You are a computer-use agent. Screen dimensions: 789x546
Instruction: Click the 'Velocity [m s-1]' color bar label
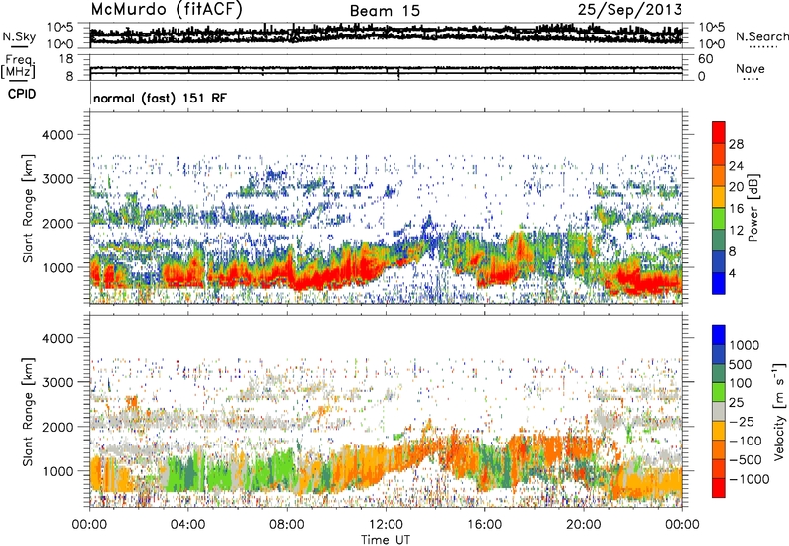point(779,411)
